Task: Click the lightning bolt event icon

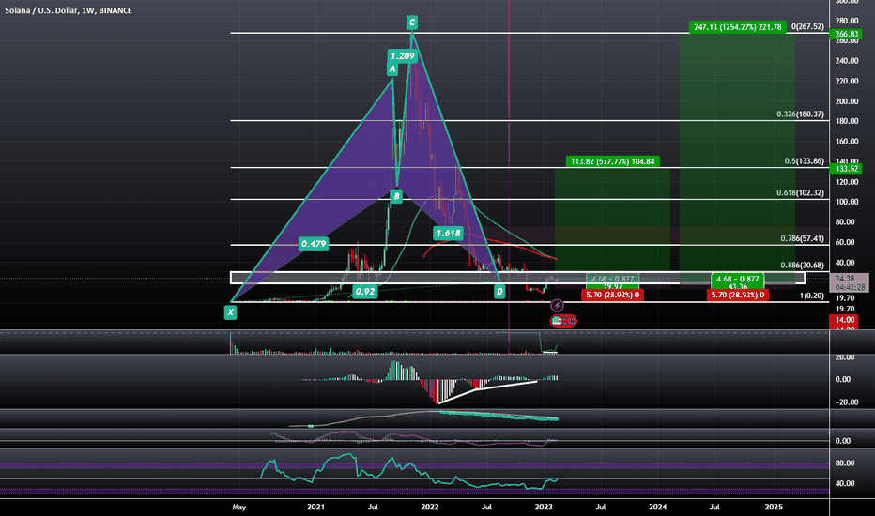Action: click(557, 305)
